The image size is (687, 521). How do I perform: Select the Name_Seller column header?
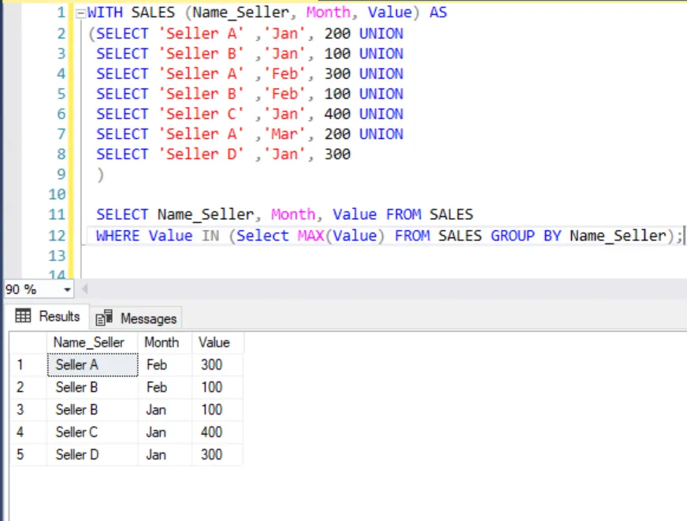[x=92, y=342]
